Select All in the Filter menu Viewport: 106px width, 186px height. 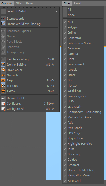pos(69,10)
